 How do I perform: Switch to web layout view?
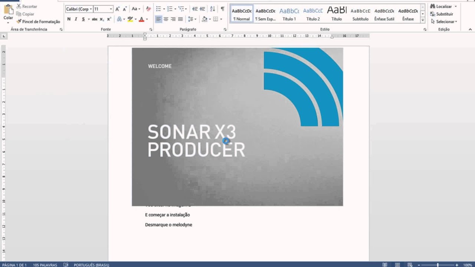point(410,265)
